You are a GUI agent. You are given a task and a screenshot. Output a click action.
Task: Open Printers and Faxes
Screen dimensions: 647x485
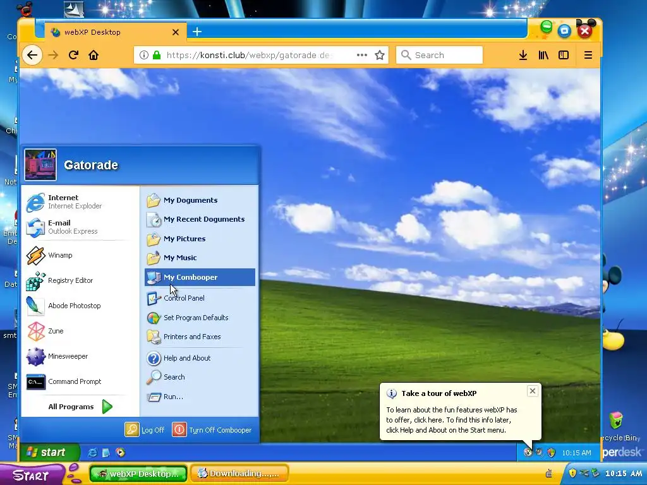point(200,337)
